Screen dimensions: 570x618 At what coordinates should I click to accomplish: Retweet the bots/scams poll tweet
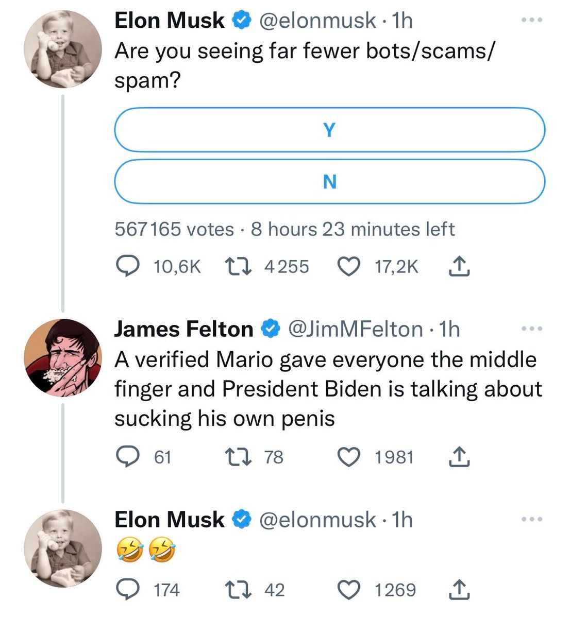click(238, 266)
